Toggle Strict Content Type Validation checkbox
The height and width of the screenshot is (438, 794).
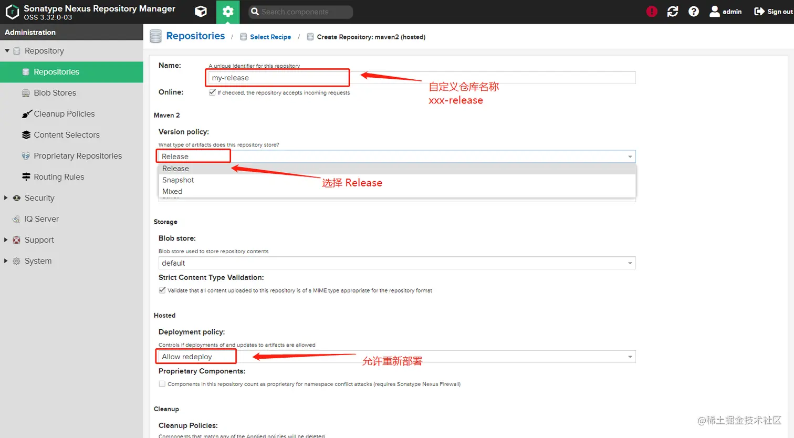162,290
